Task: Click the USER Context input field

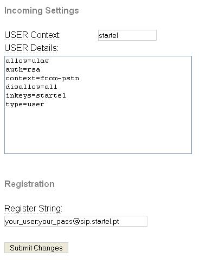Action: pos(127,35)
